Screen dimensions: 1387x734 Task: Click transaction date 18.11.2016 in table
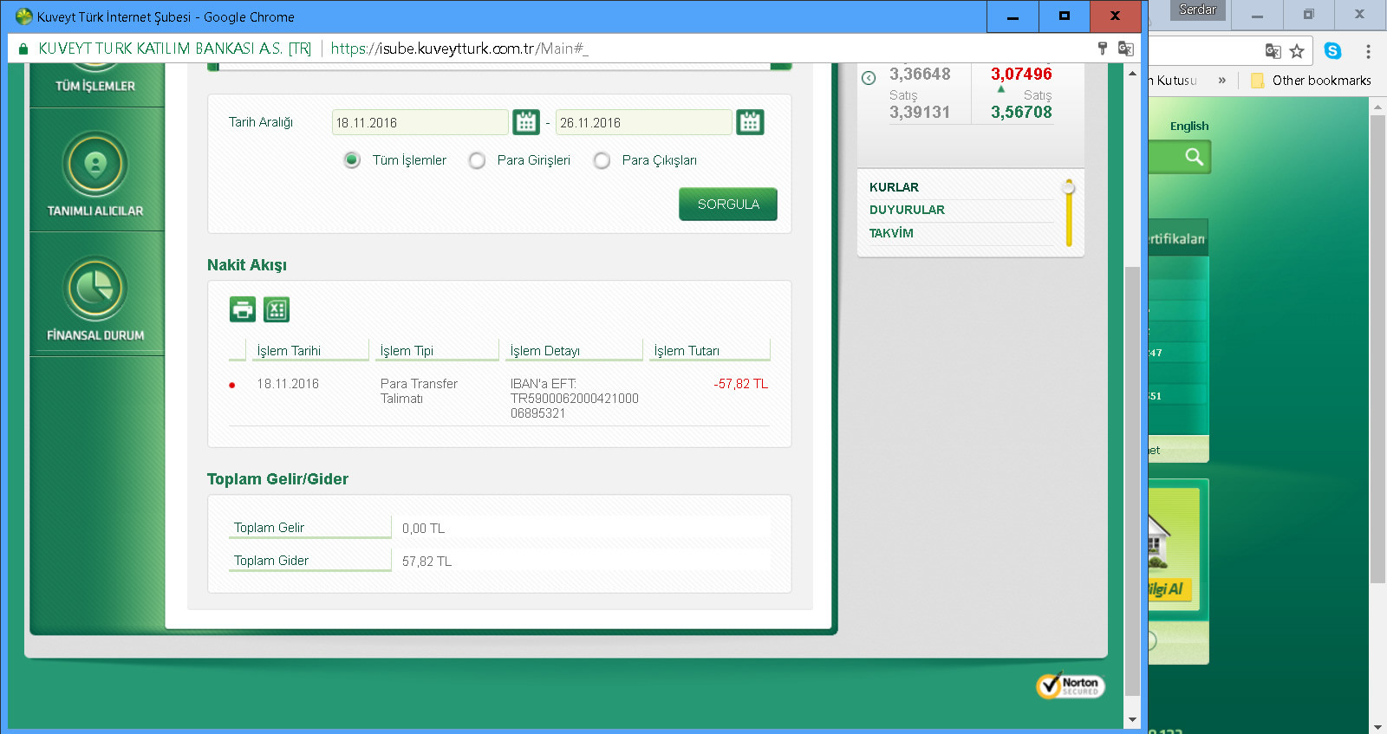point(288,384)
